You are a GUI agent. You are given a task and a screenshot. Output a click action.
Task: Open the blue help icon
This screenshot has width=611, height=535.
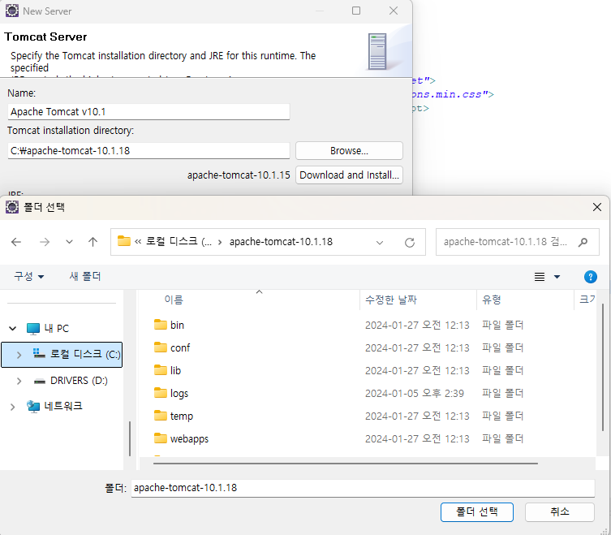pyautogui.click(x=591, y=277)
